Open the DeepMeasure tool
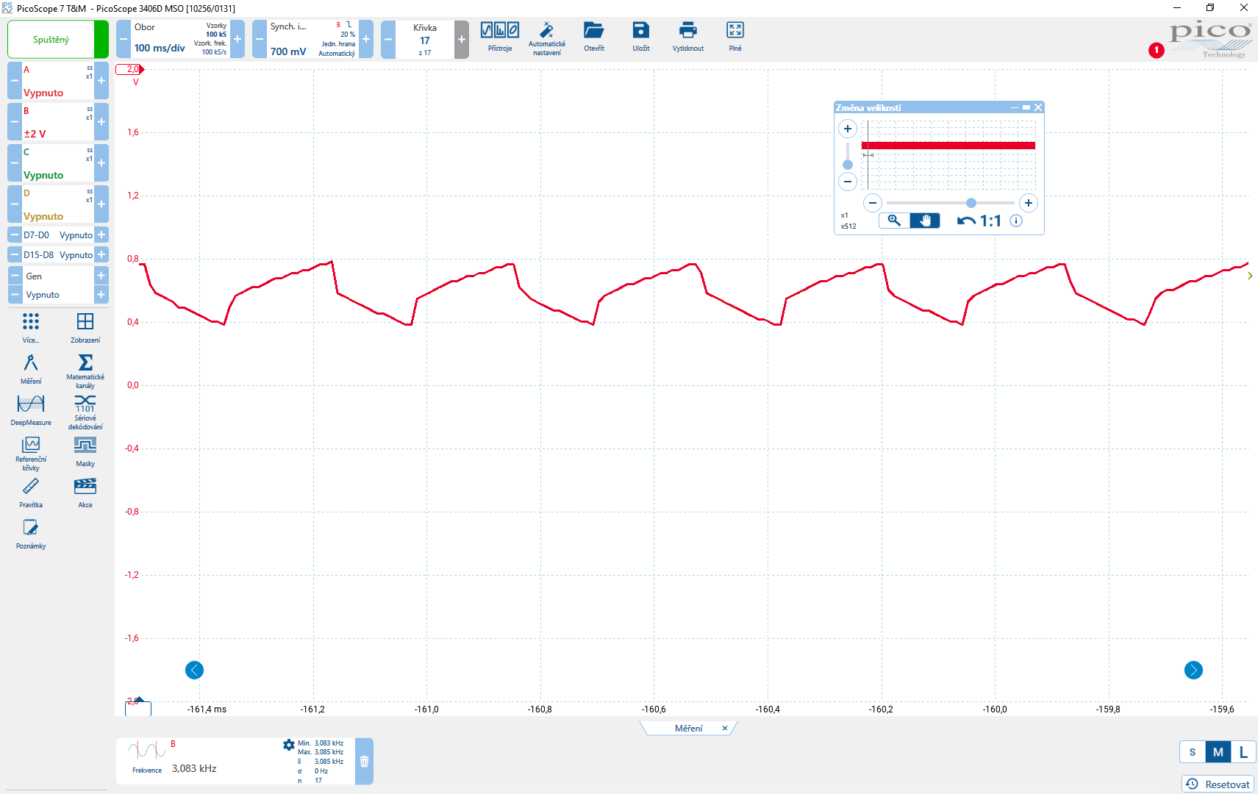 coord(31,409)
